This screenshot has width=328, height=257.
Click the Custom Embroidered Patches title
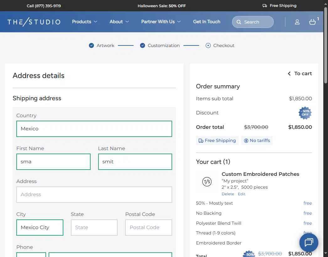pos(260,174)
